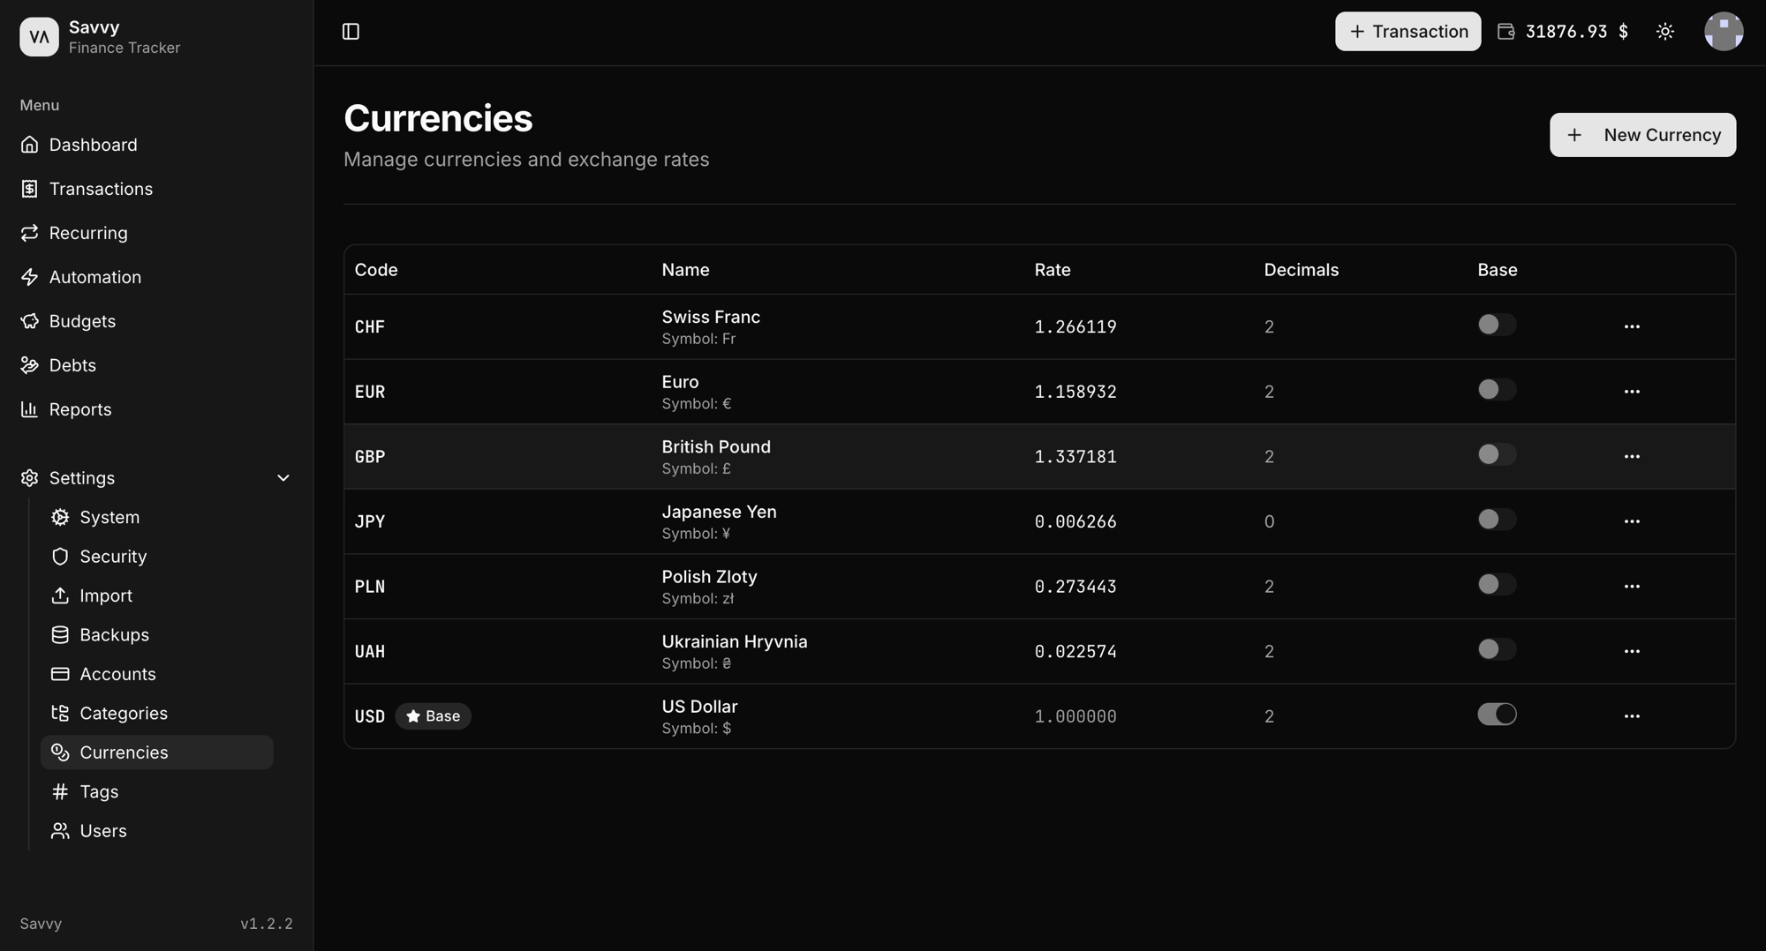
Task: Open the British Pound row actions menu
Action: (x=1632, y=457)
